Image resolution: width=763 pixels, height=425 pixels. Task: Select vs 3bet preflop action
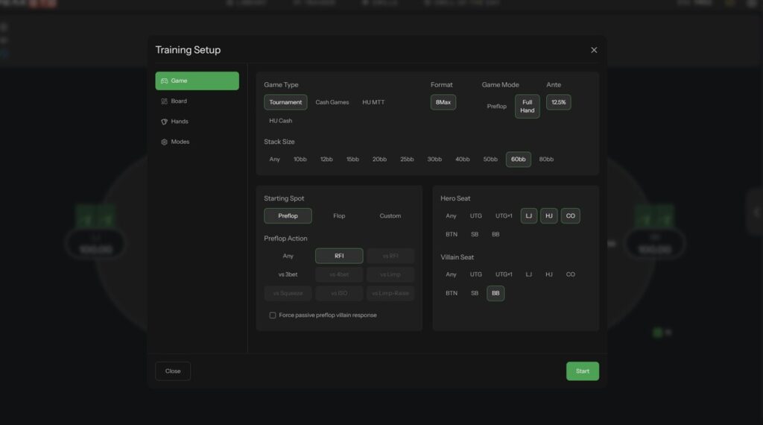click(x=288, y=274)
